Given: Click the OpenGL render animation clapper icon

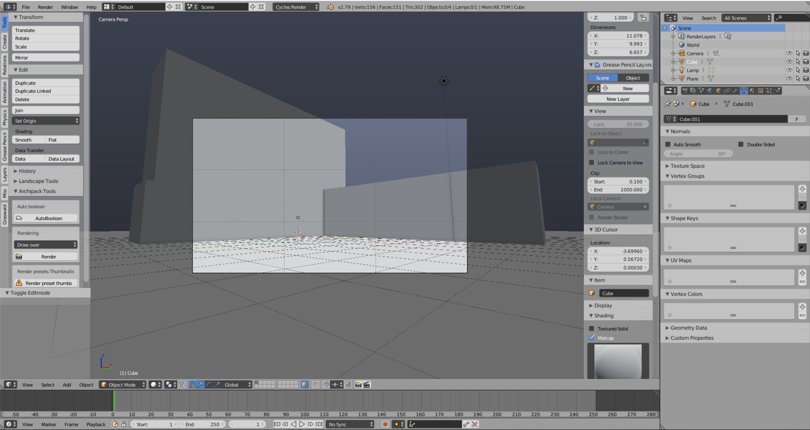Looking at the screenshot, I should click(x=367, y=384).
